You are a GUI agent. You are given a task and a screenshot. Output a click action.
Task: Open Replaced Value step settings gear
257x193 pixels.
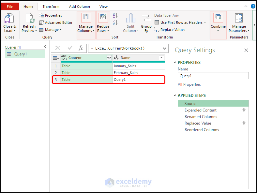pos(244,123)
